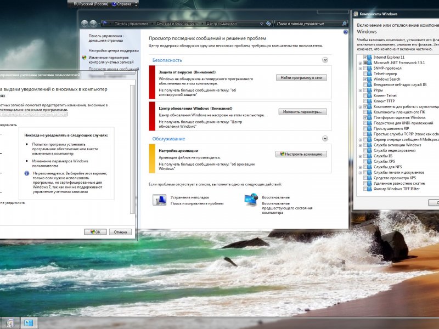
Task: Enable the Telnet-сервер checkbox
Action: coord(365,73)
